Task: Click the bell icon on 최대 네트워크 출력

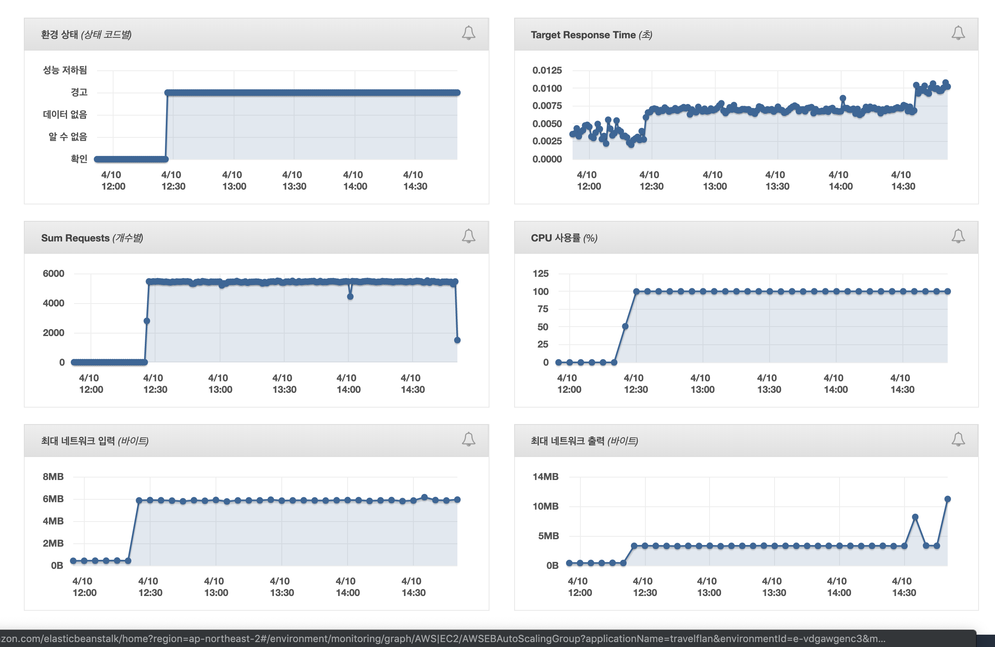Action: 958,439
